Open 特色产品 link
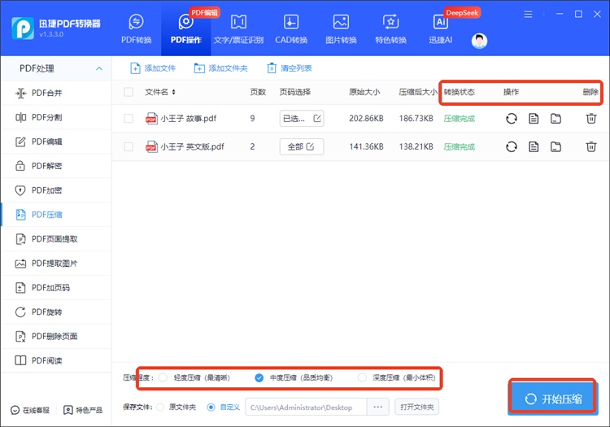Image resolution: width=610 pixels, height=427 pixels. [83, 410]
